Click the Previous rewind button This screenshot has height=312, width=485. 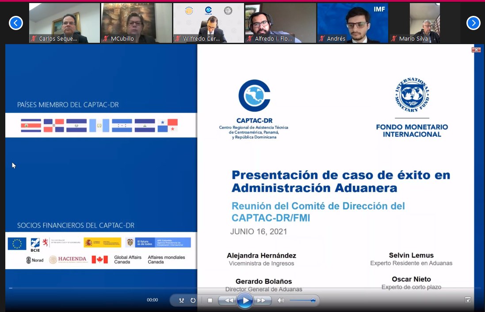(228, 300)
